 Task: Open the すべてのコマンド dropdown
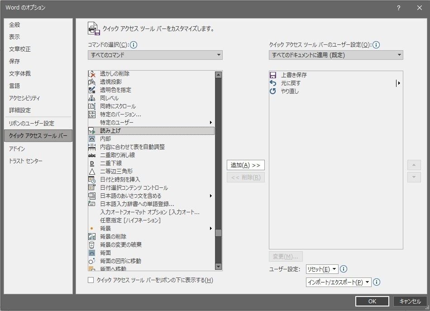pyautogui.click(x=155, y=55)
